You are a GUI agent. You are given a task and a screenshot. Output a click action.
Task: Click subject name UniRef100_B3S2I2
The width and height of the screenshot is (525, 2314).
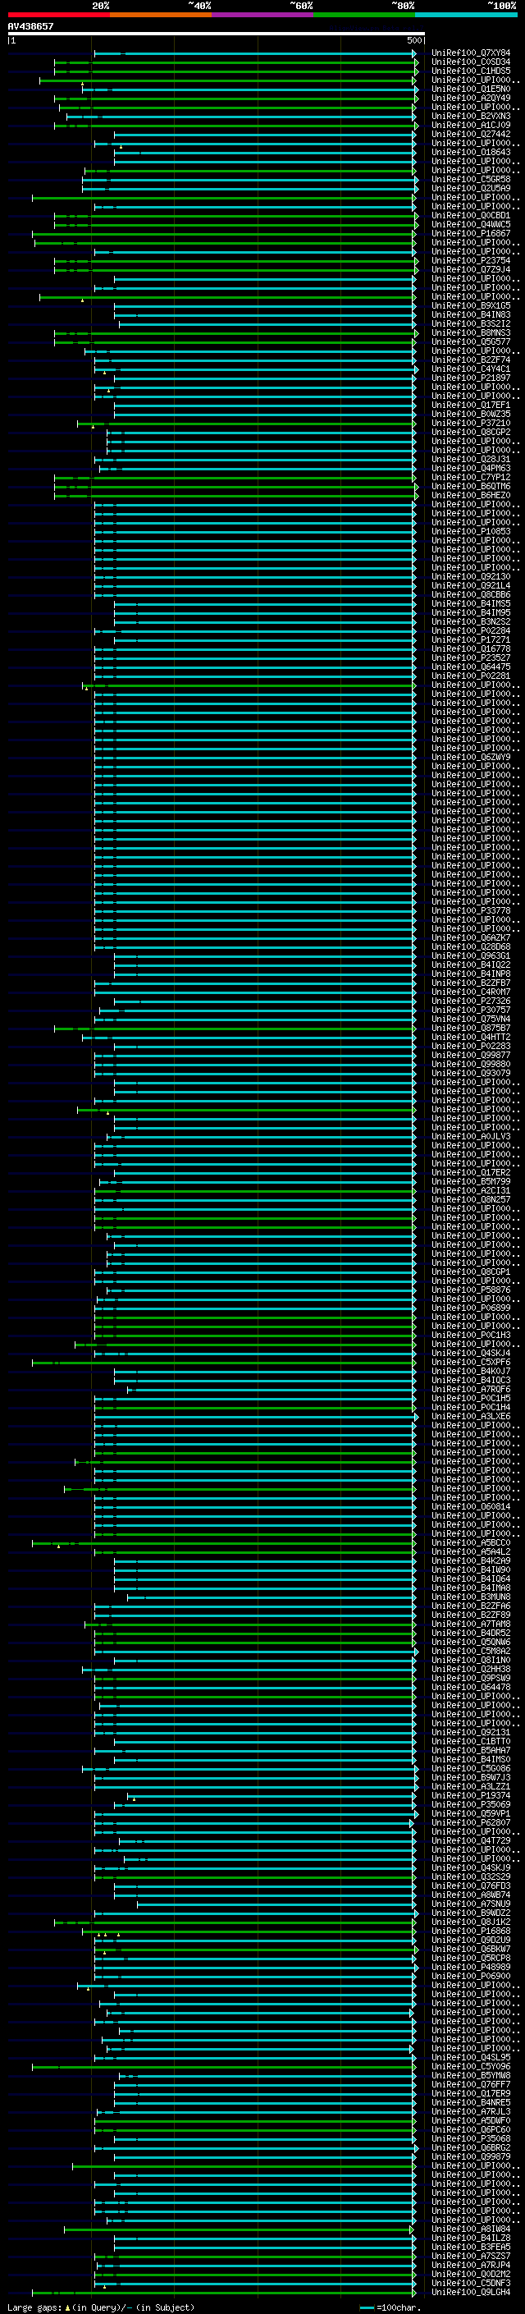[x=471, y=323]
